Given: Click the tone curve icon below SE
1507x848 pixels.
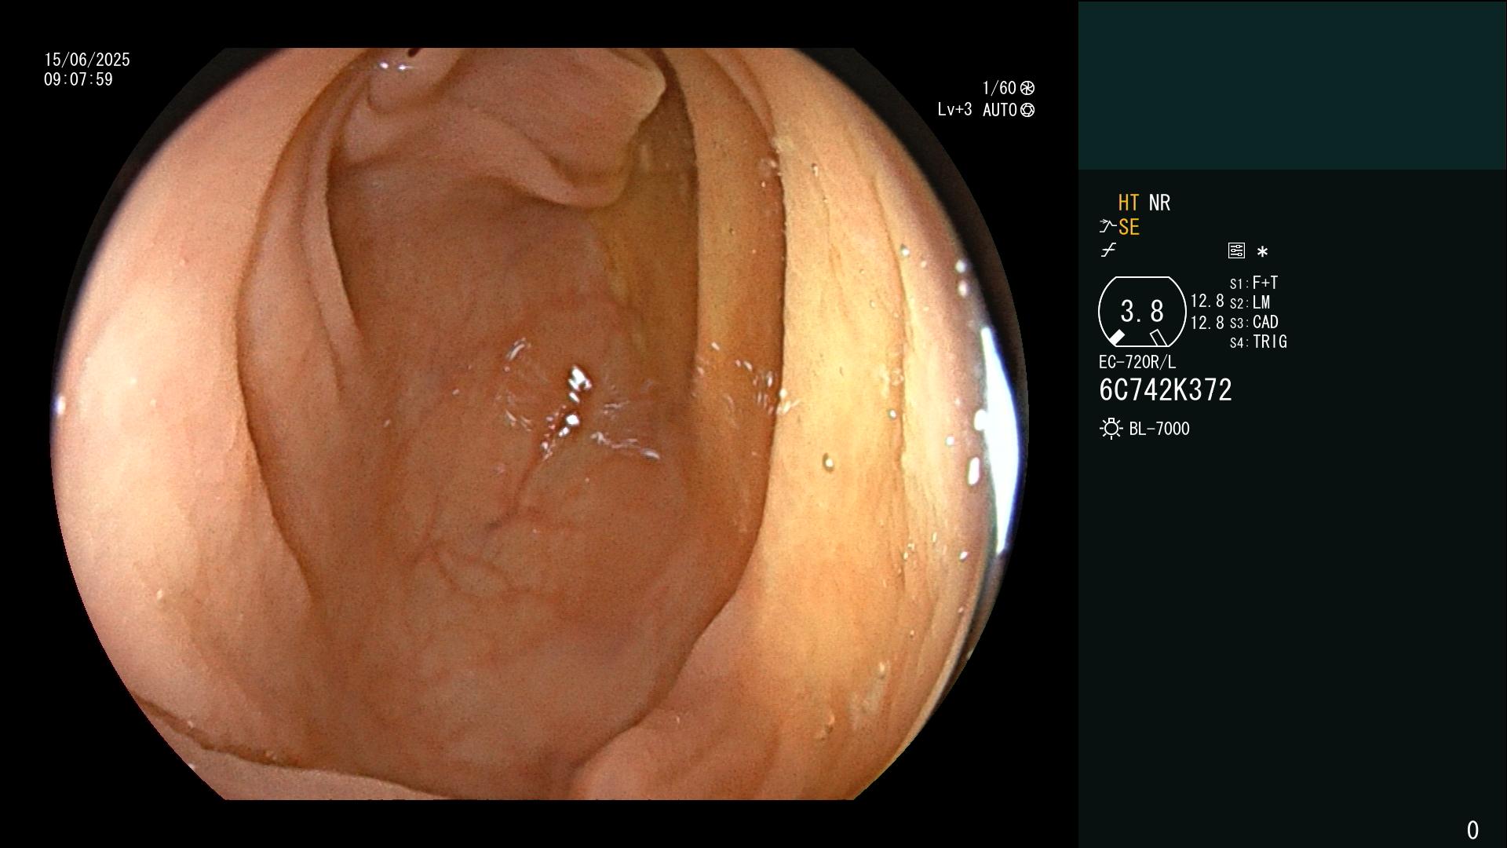Looking at the screenshot, I should [1108, 250].
